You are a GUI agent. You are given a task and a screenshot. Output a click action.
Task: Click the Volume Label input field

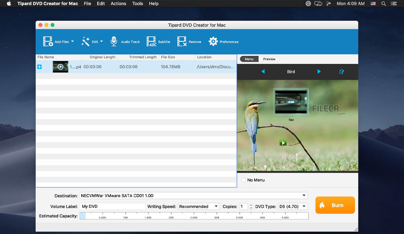(x=112, y=206)
